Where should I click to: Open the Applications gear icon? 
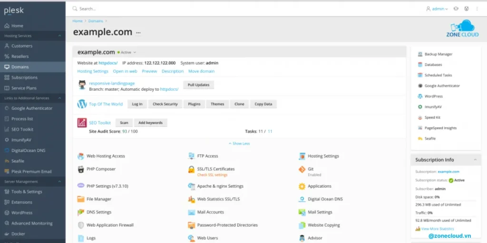coord(302,186)
